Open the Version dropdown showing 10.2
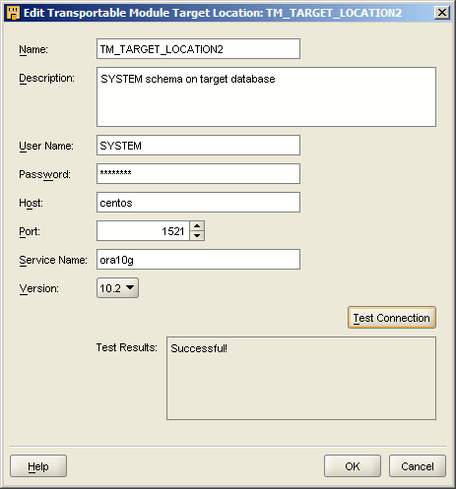 coord(117,288)
